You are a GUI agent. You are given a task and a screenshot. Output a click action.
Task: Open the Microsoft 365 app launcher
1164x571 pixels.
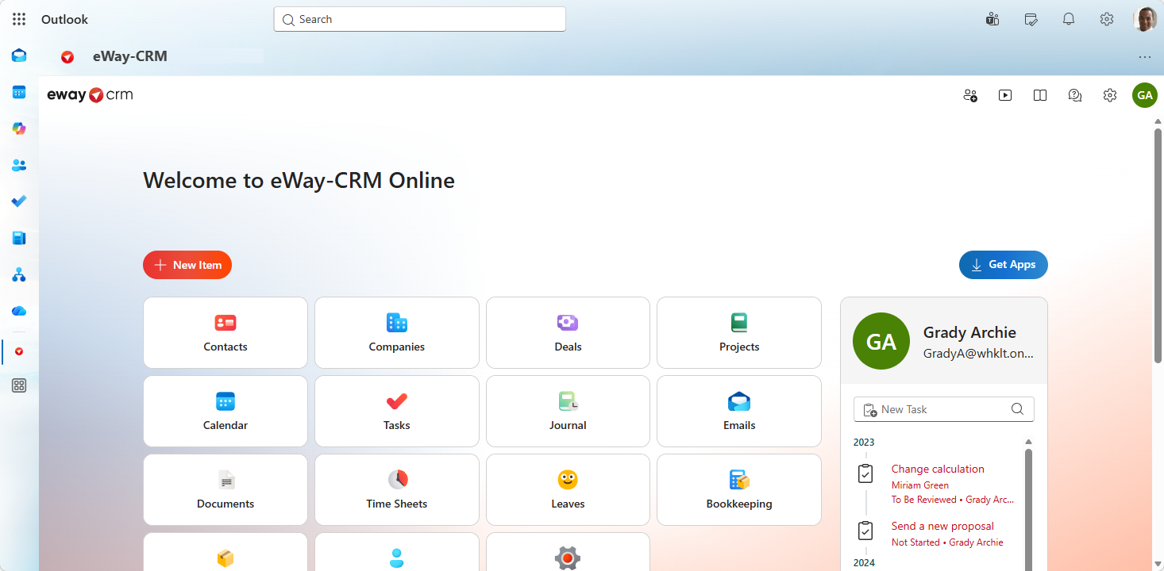pos(19,19)
